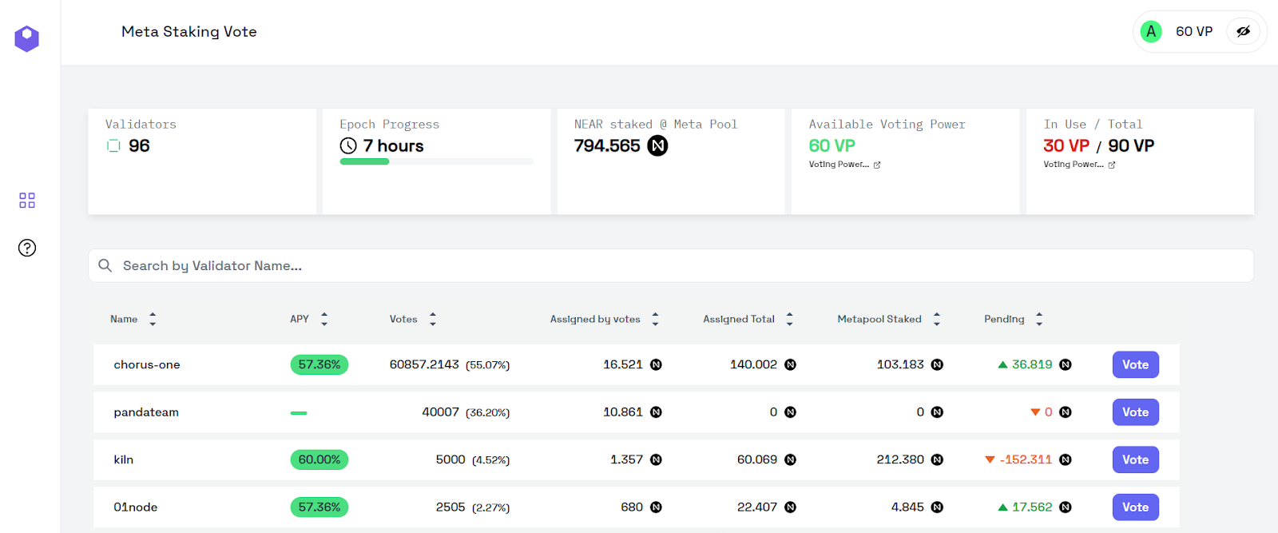Click NEAR icon beside chorus-one 103.183
Image resolution: width=1278 pixels, height=533 pixels.
(937, 364)
